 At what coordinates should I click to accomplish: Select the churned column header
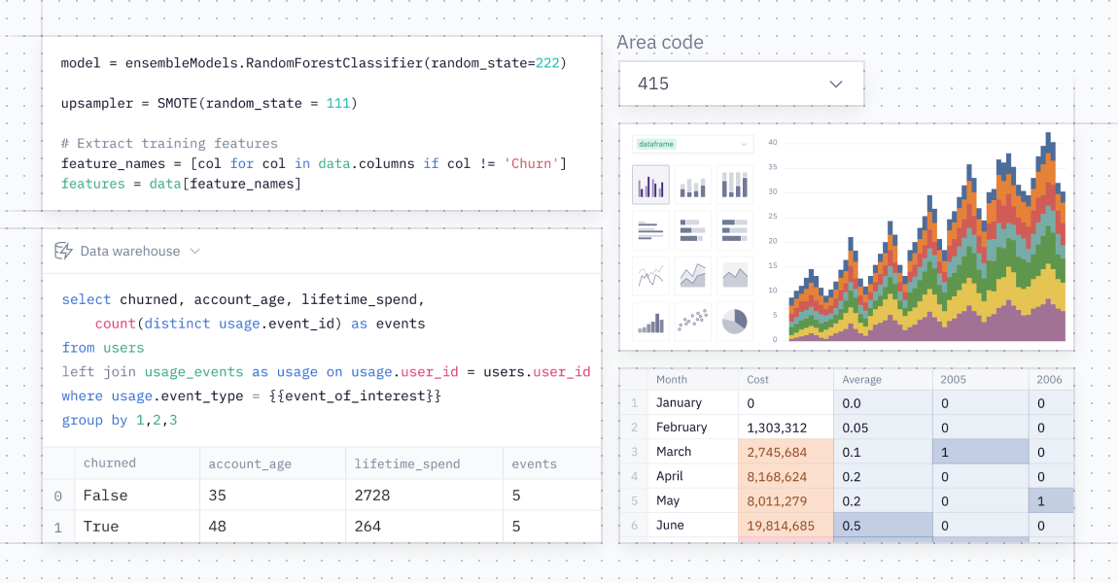[x=110, y=463]
